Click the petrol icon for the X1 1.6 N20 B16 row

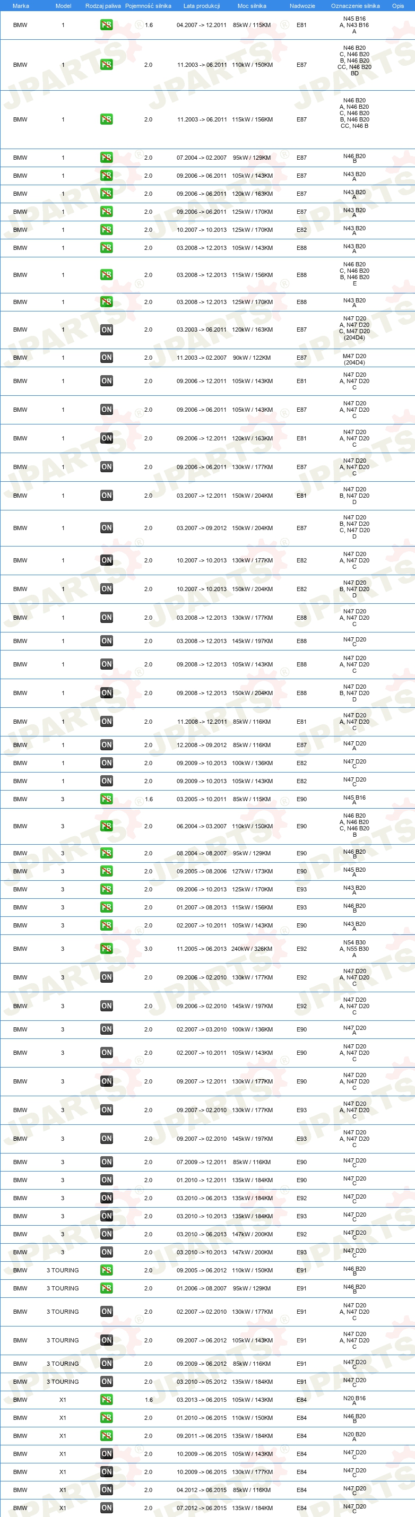pyautogui.click(x=106, y=1400)
